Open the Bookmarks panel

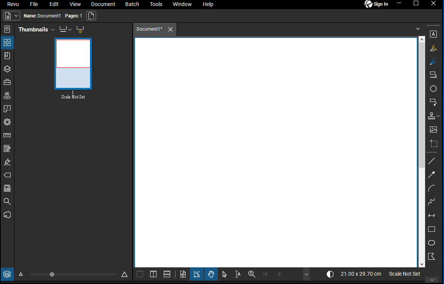pyautogui.click(x=7, y=56)
